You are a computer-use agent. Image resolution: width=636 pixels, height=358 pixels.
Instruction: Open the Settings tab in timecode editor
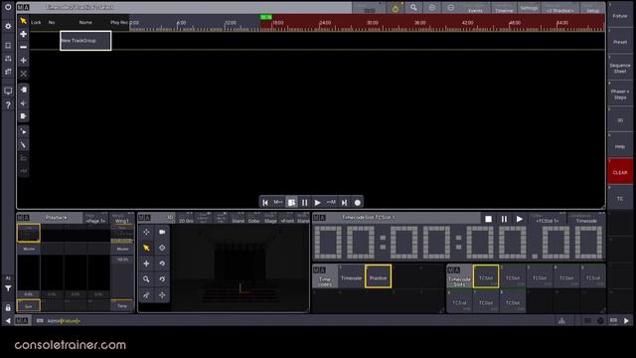(x=529, y=8)
